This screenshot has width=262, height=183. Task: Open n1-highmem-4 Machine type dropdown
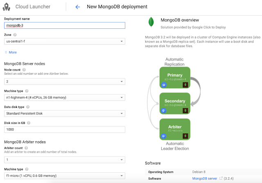(65, 97)
